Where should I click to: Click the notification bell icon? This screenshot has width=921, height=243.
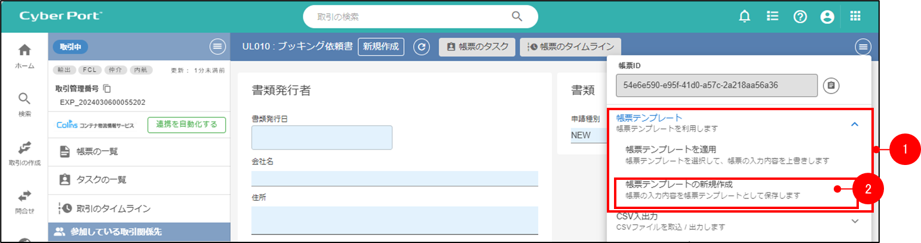pyautogui.click(x=744, y=17)
